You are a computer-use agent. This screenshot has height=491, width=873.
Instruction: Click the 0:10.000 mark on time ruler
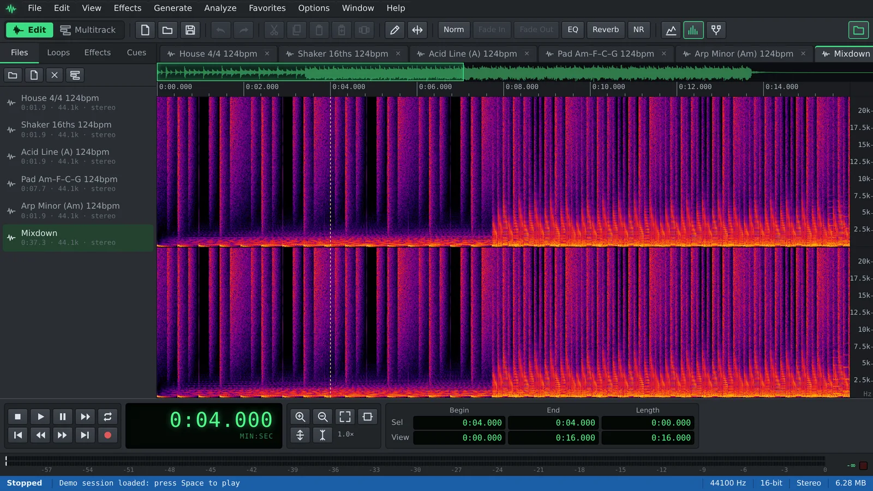[608, 87]
